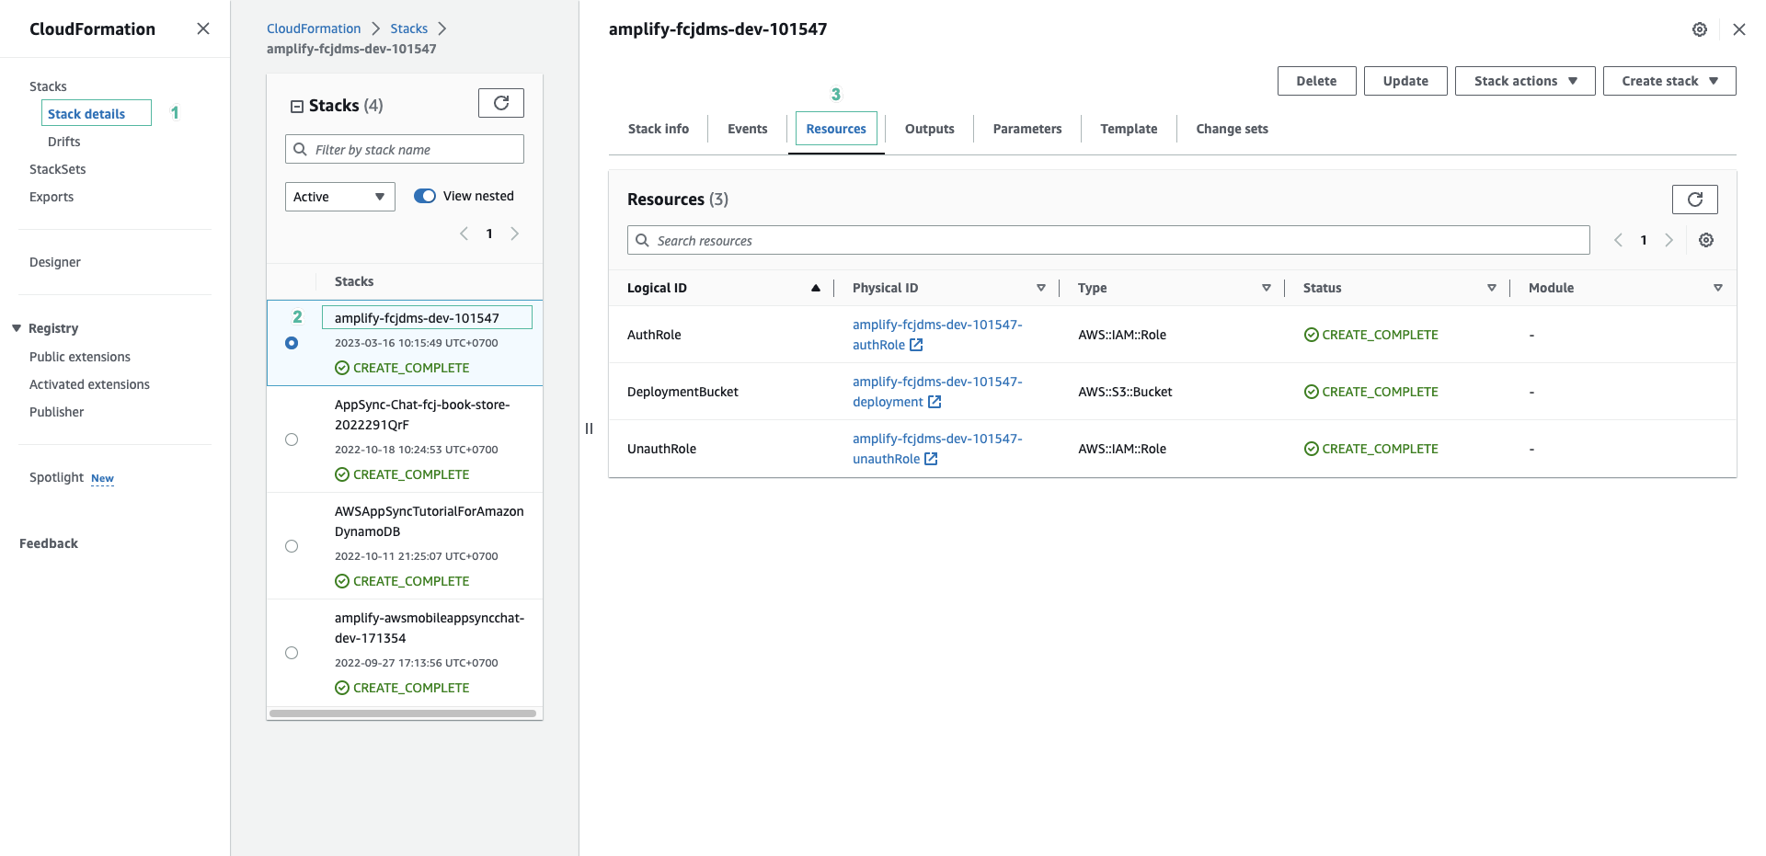The height and width of the screenshot is (856, 1766).
Task: Open the Stack actions dropdown
Action: pos(1525,81)
